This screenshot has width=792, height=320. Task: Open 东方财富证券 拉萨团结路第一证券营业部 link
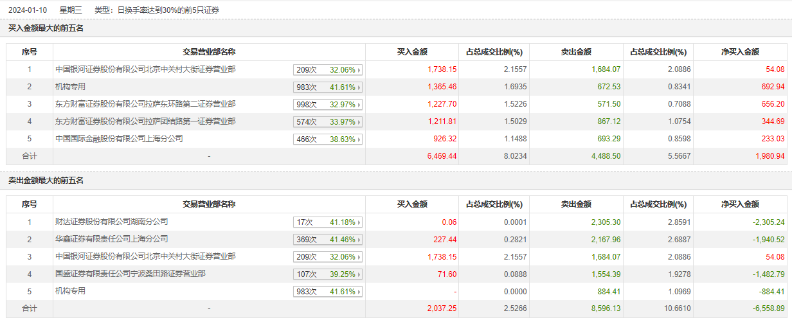145,121
